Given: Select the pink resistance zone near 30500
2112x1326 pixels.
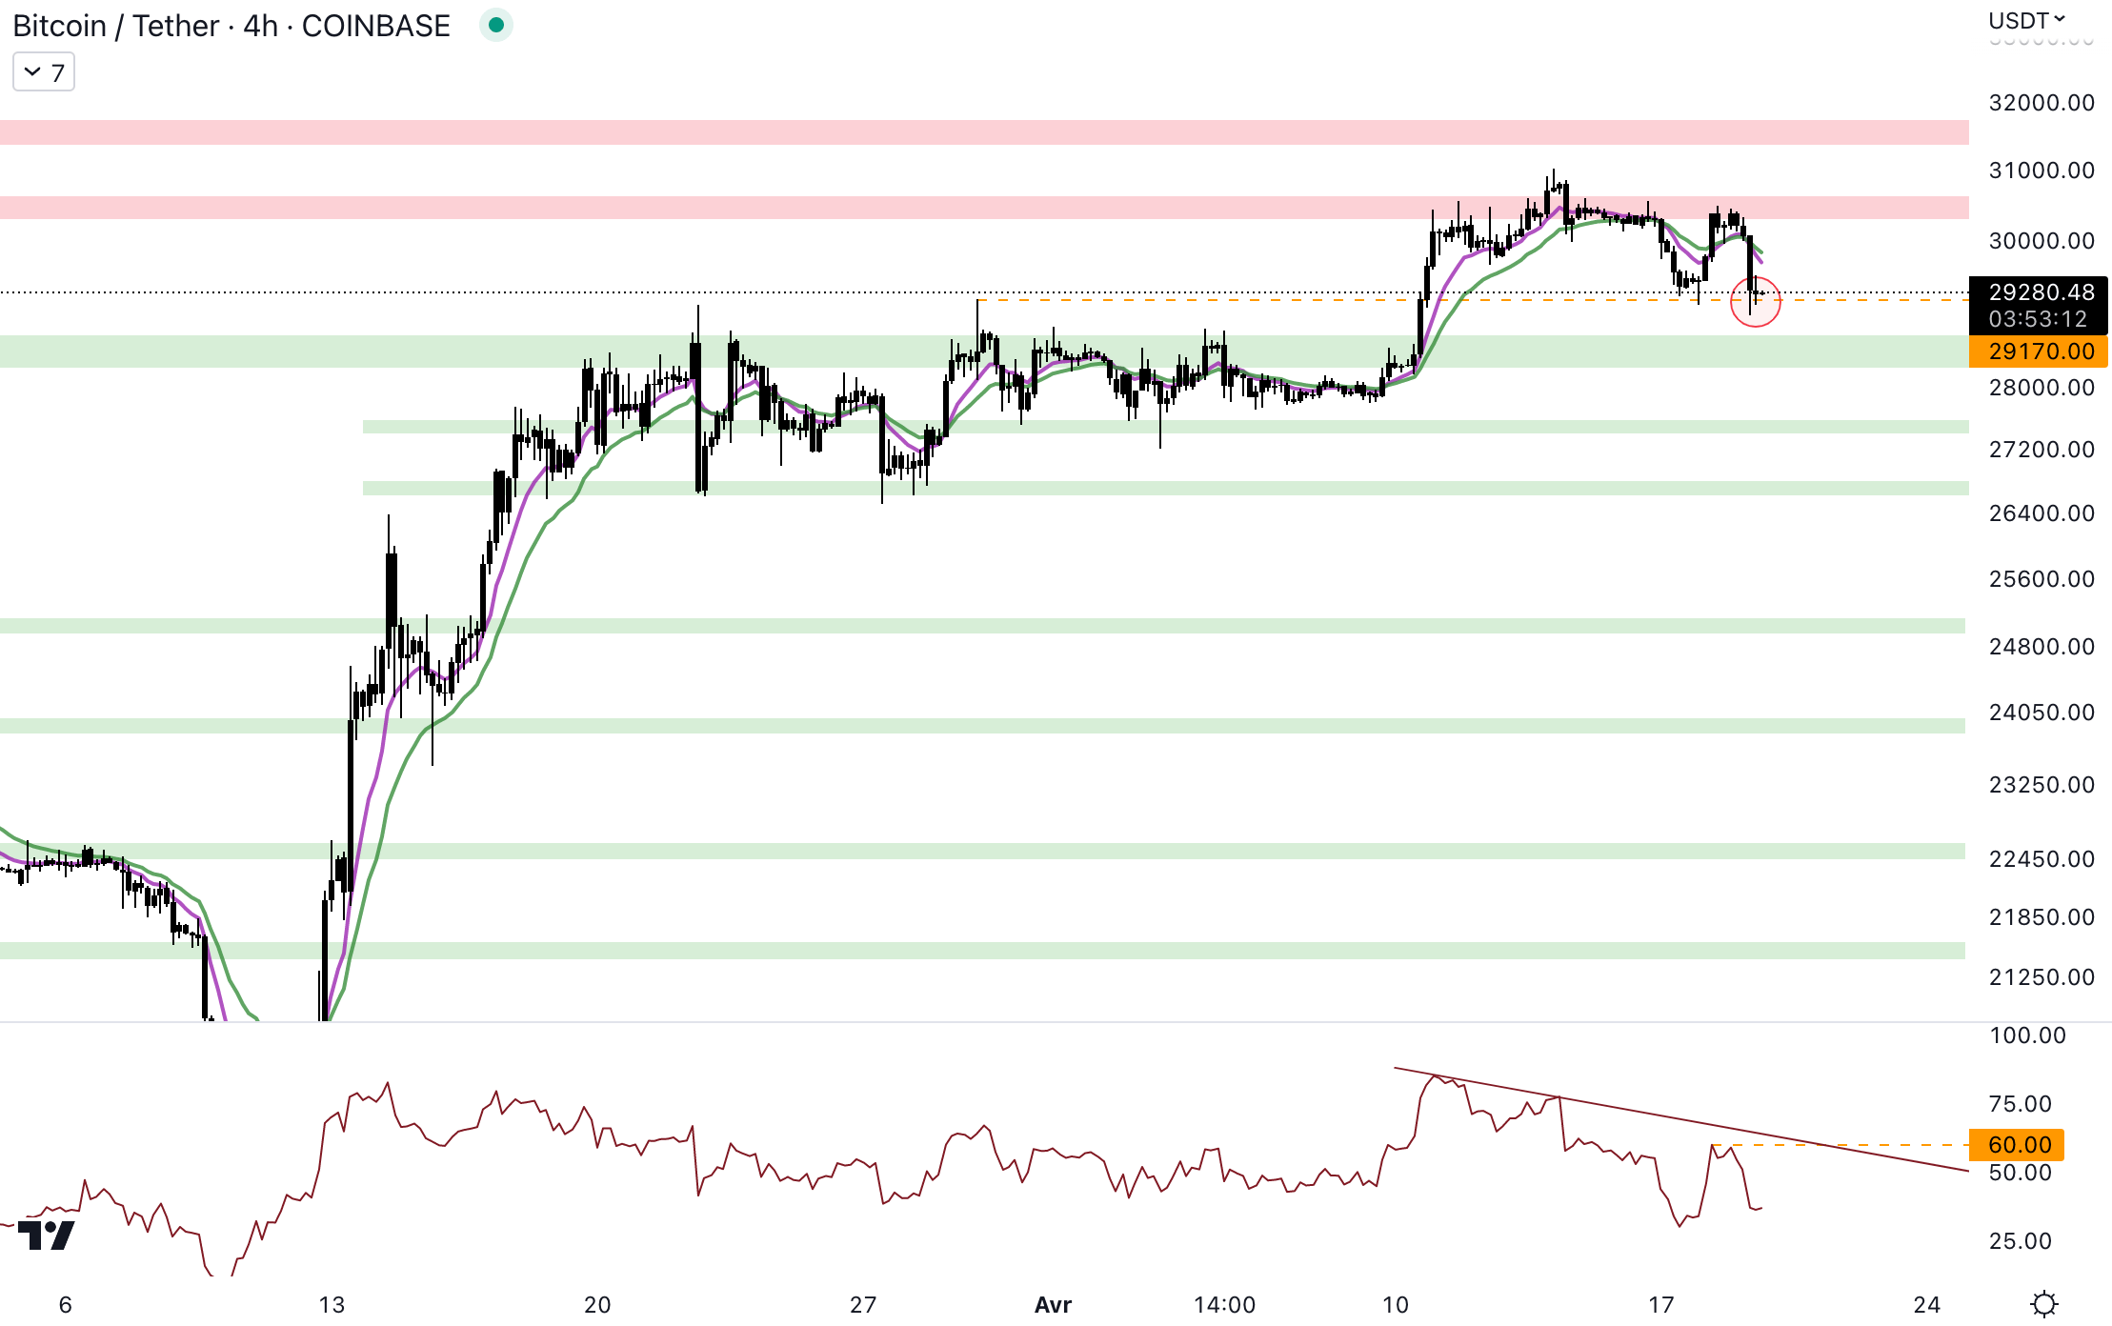Looking at the screenshot, I should 953,208.
